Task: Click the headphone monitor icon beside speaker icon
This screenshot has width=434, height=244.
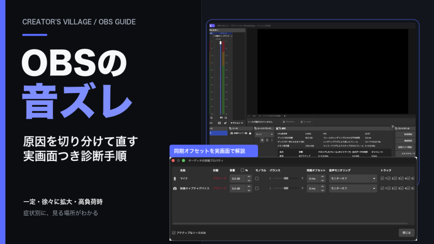Action: [225, 118]
